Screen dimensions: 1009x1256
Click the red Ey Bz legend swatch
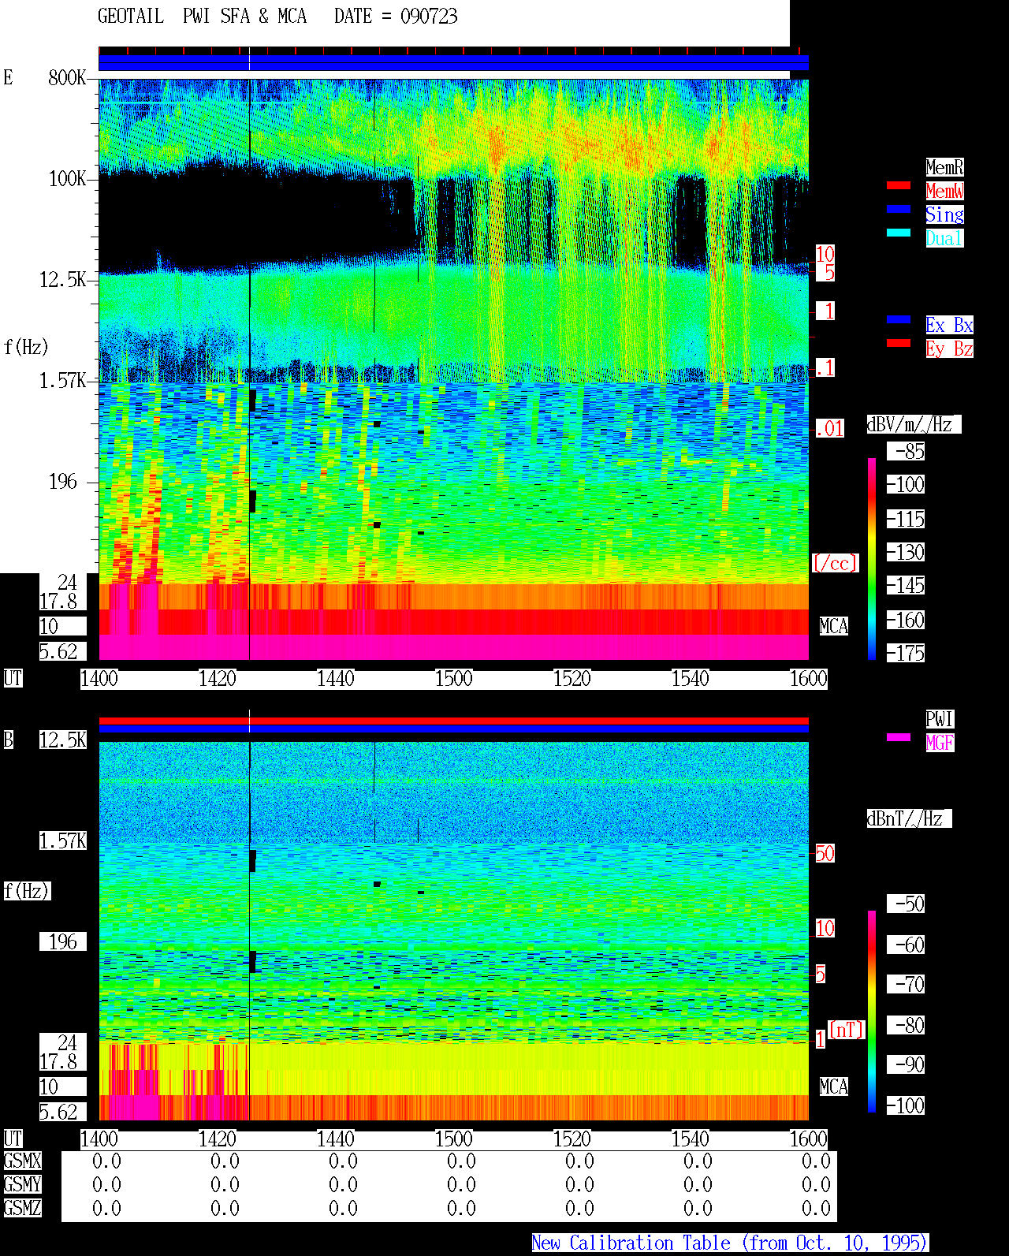pyautogui.click(x=899, y=343)
